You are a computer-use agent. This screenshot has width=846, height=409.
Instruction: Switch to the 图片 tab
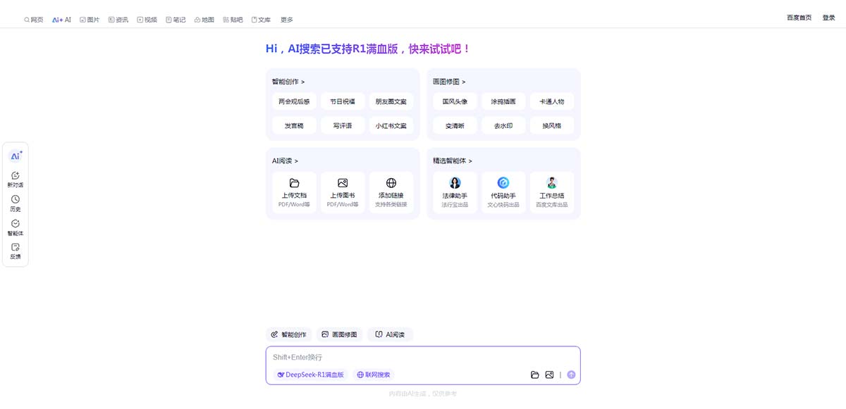coord(90,20)
